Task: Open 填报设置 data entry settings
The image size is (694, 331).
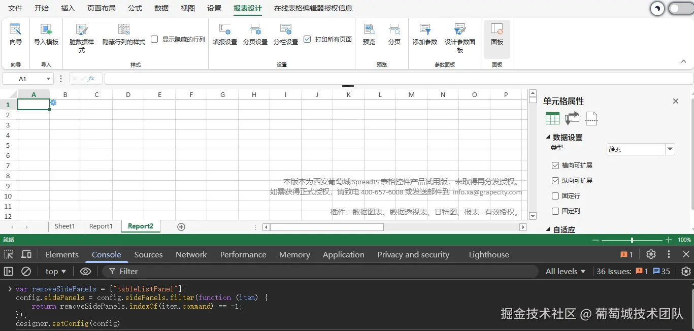Action: (x=225, y=35)
